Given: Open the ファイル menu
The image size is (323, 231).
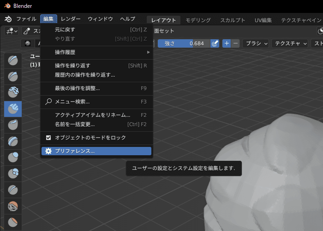Looking at the screenshot, I should tap(26, 19).
